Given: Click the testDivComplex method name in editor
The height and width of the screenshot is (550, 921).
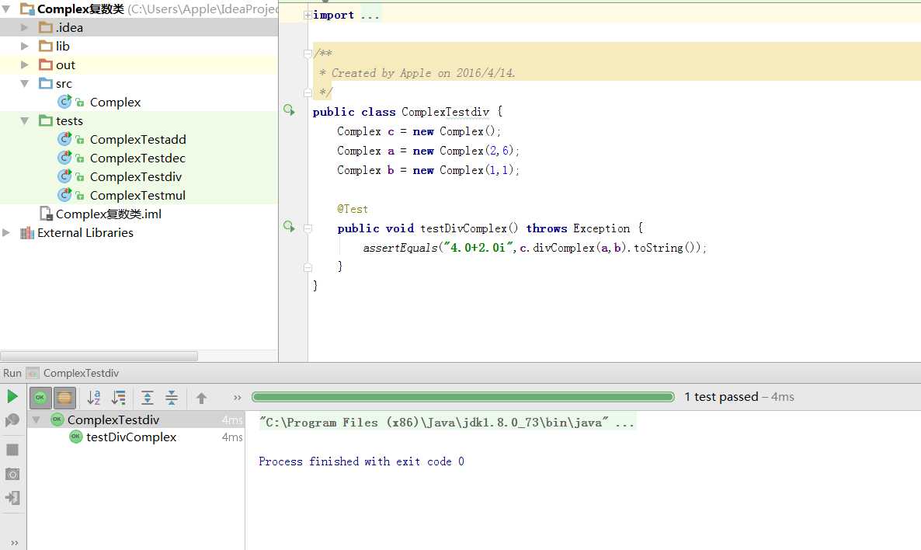Looking at the screenshot, I should coord(464,228).
